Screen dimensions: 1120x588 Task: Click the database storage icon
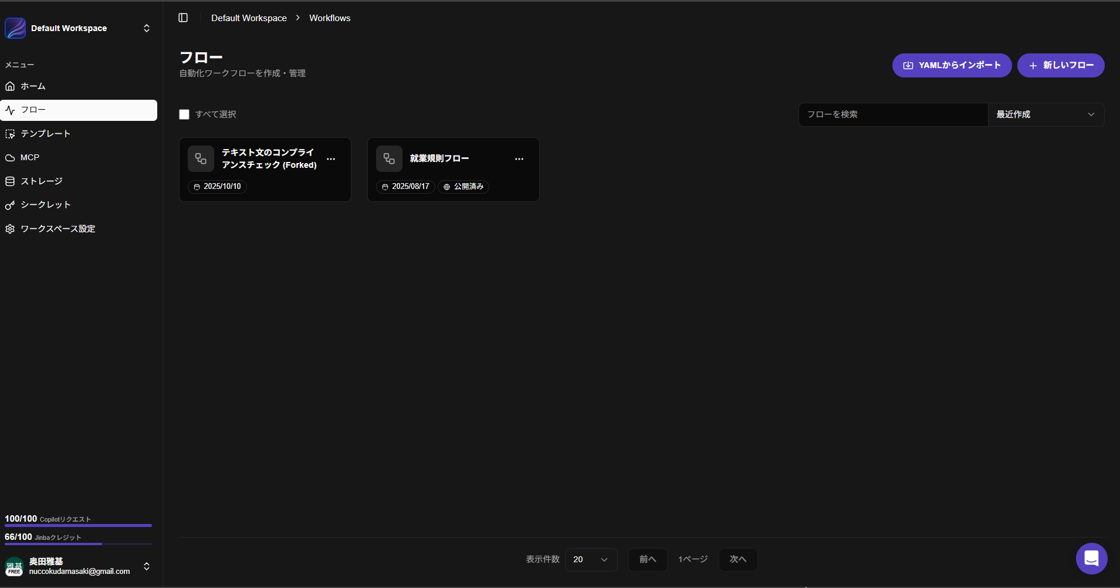(x=10, y=181)
